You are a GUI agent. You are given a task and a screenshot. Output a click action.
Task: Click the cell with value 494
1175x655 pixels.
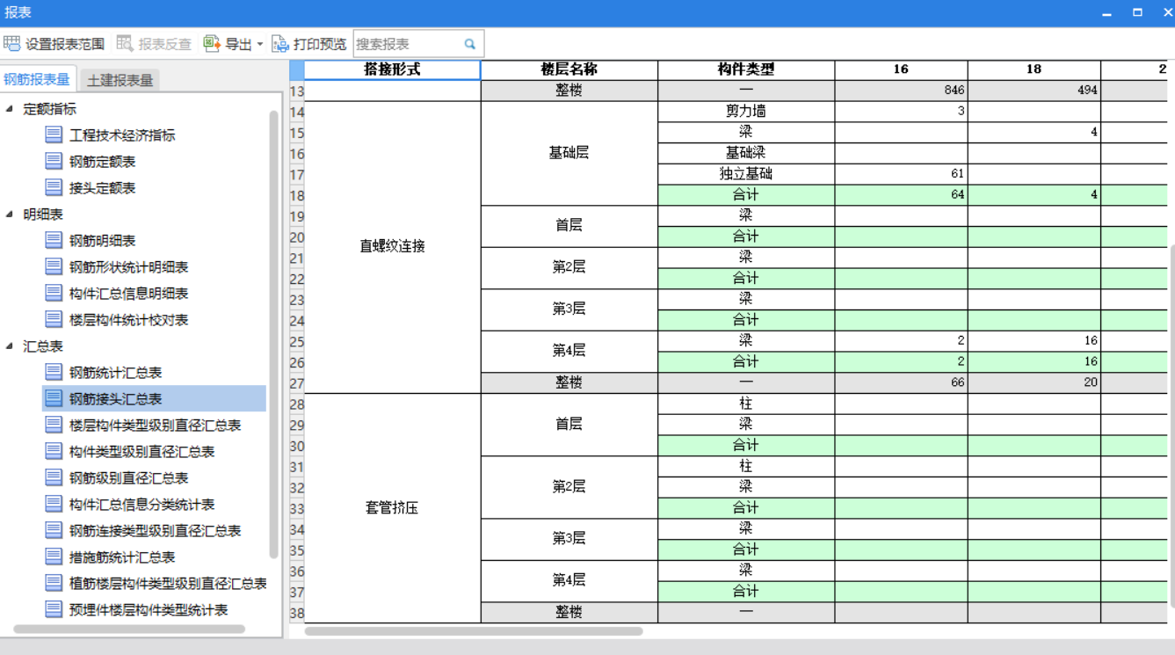pyautogui.click(x=1034, y=91)
